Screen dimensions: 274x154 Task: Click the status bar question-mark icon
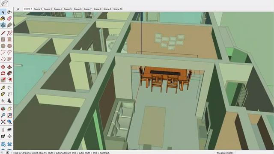[8, 153]
